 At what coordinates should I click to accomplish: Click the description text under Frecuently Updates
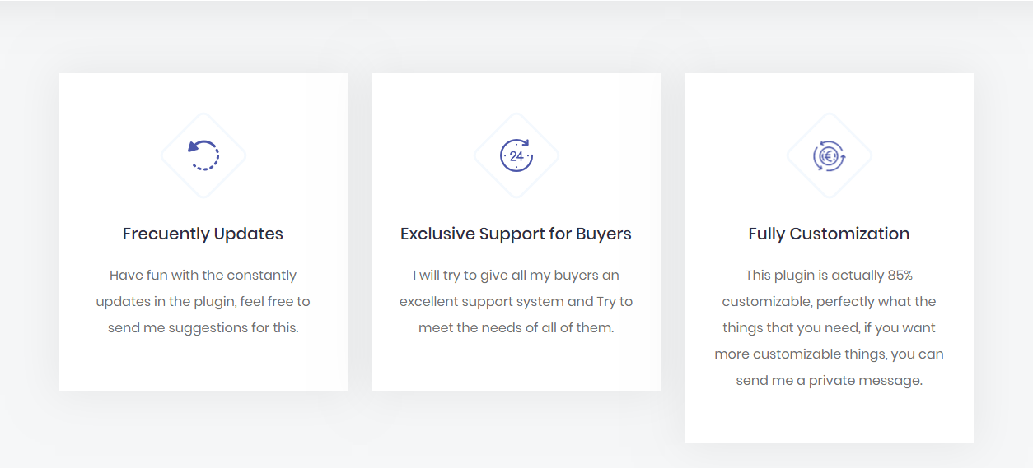pos(203,301)
